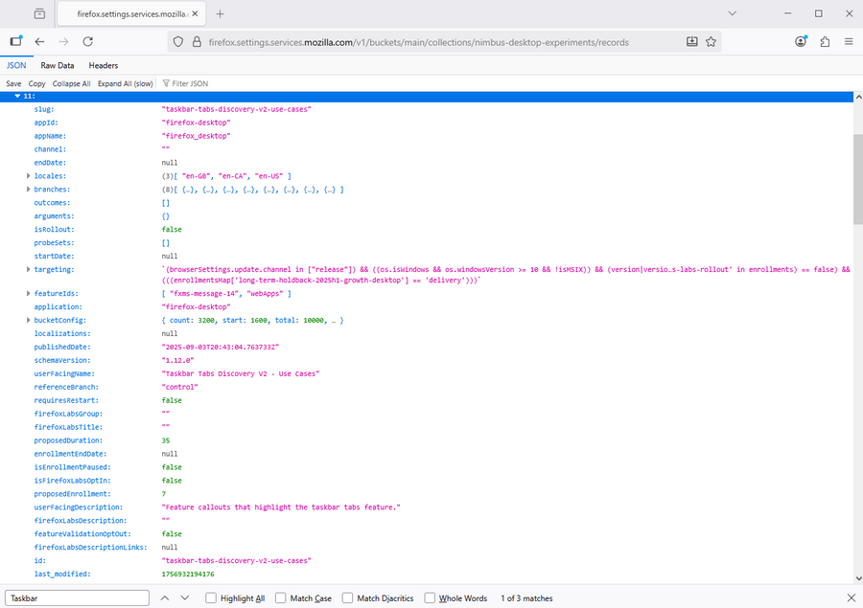Click the browser Reload button
Viewport: 863px width, 608px height.
[x=88, y=42]
